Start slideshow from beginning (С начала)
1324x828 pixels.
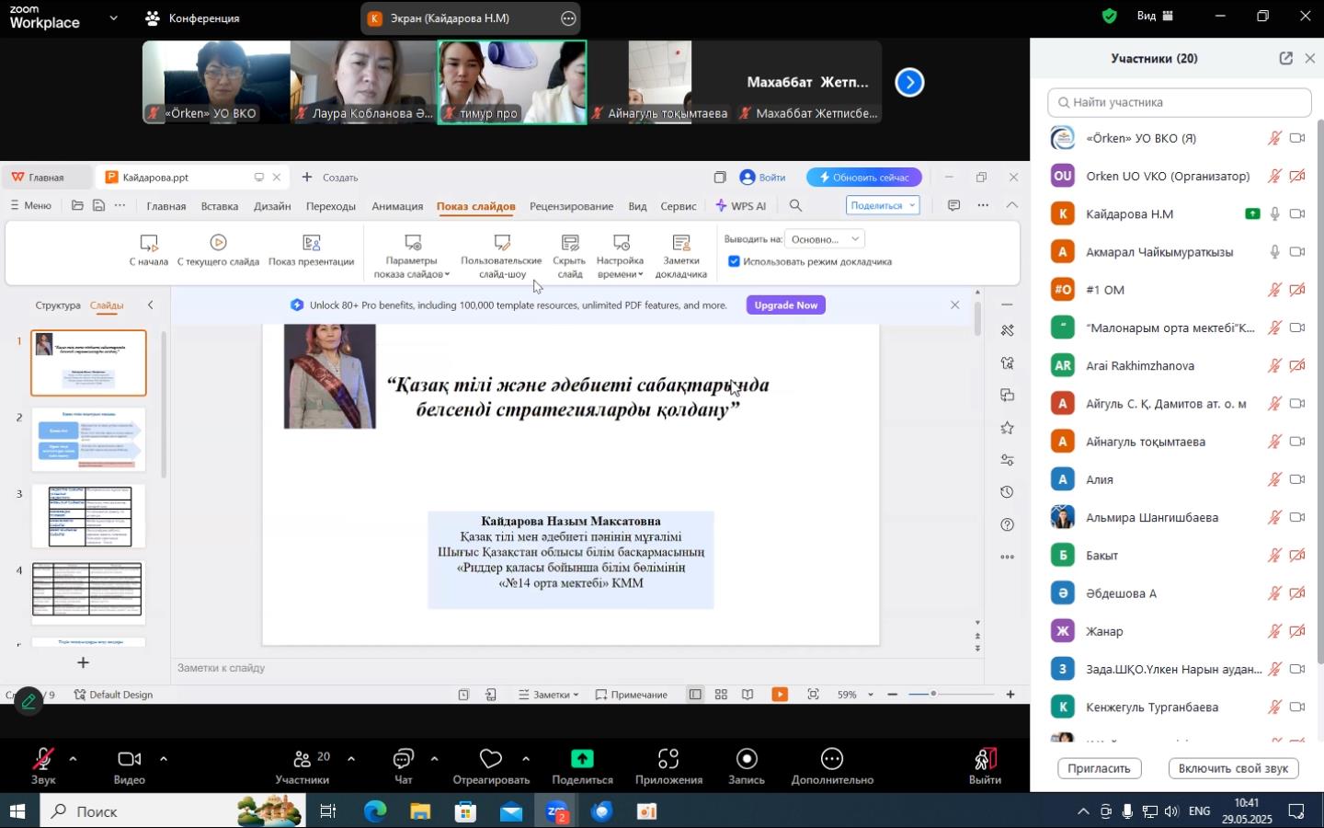point(148,243)
